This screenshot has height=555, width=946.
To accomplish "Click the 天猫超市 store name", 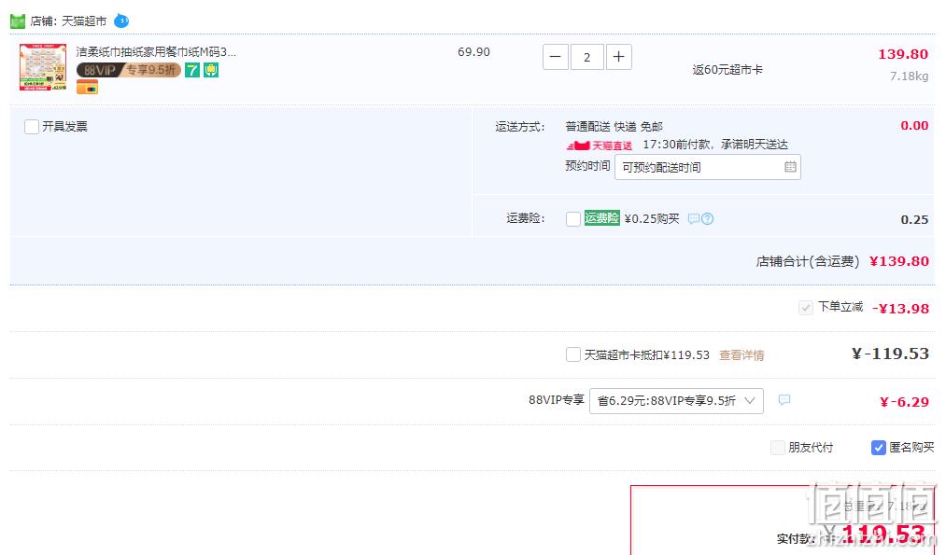I will (84, 21).
